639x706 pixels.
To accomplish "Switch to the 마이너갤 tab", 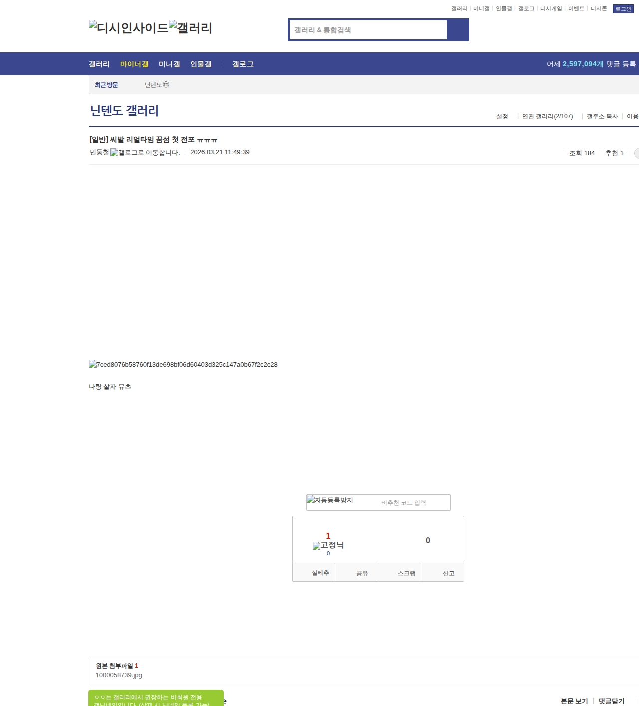I will pyautogui.click(x=134, y=64).
